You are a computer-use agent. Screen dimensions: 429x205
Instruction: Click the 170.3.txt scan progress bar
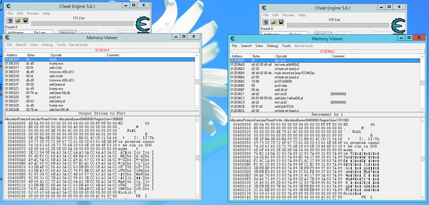click(x=338, y=25)
